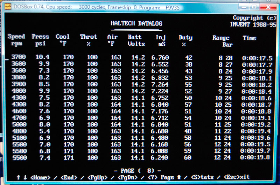
Task: Click the Copyright (c) text
Action: pos(254,18)
